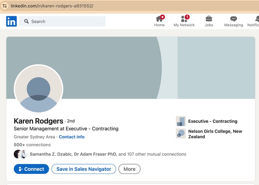Open the 107 other mutual connections link
The width and height of the screenshot is (259, 185).
108,154
